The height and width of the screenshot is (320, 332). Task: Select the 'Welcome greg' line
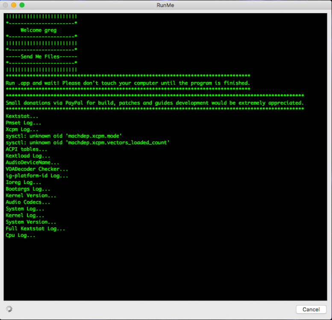pyautogui.click(x=38, y=30)
